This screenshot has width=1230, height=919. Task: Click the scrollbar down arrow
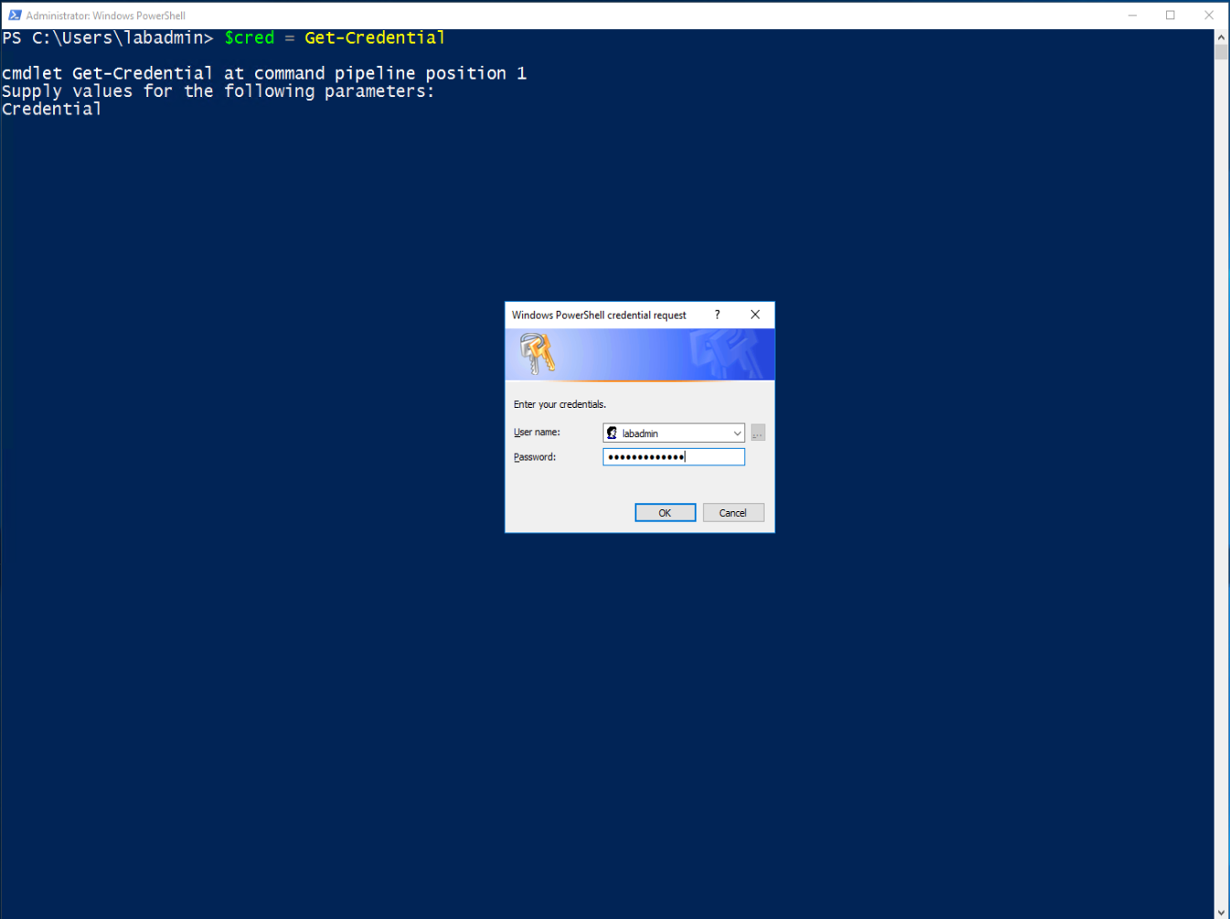pos(1222,912)
